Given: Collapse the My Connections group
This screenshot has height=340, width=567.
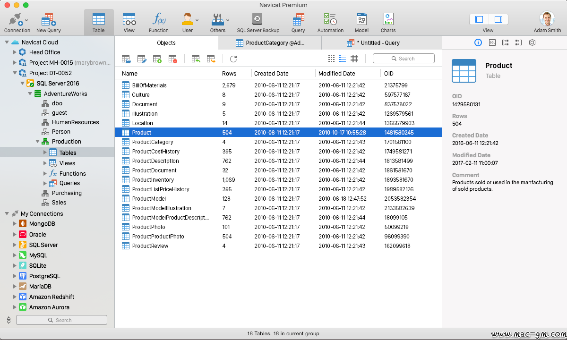Looking at the screenshot, I should click(7, 214).
